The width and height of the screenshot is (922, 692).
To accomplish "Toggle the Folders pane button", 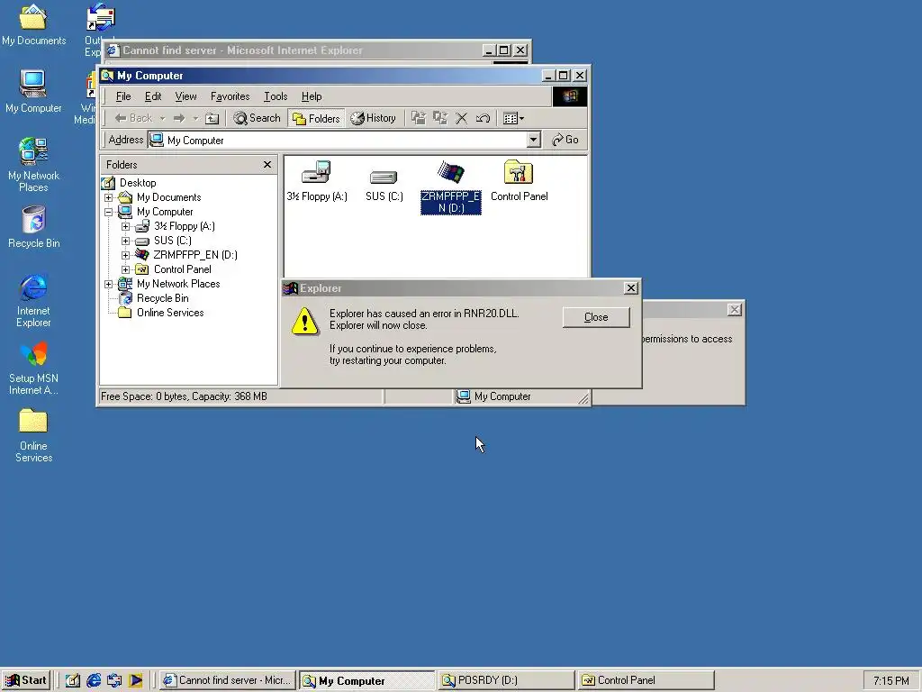I will [316, 118].
